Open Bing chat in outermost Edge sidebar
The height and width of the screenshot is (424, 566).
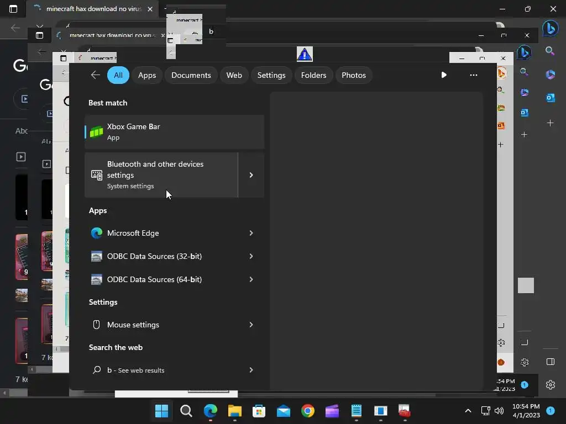coord(550,28)
